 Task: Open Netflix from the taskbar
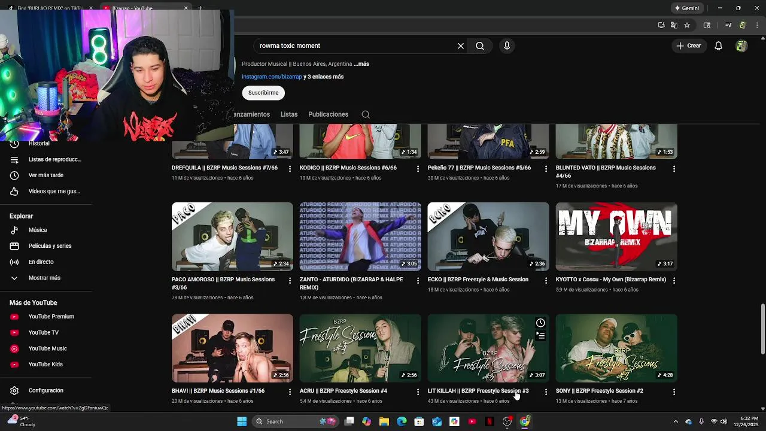[489, 421]
